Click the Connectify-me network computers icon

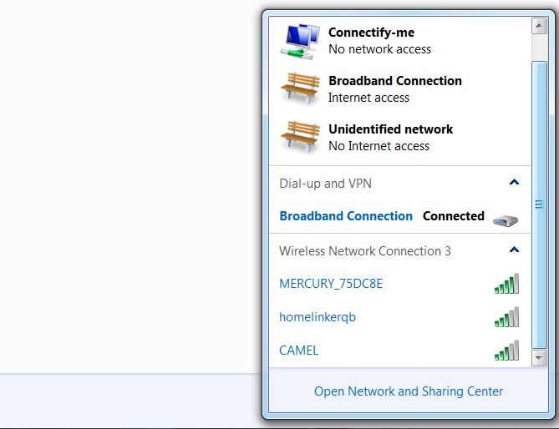(x=299, y=40)
